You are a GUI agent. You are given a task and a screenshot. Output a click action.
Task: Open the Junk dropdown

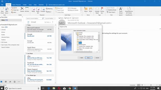14,12
